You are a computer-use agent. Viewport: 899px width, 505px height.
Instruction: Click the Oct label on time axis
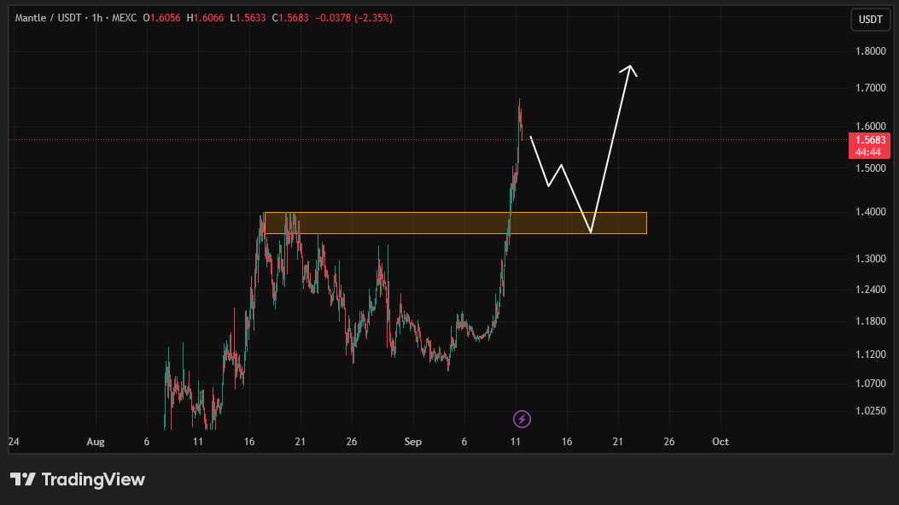(x=720, y=442)
